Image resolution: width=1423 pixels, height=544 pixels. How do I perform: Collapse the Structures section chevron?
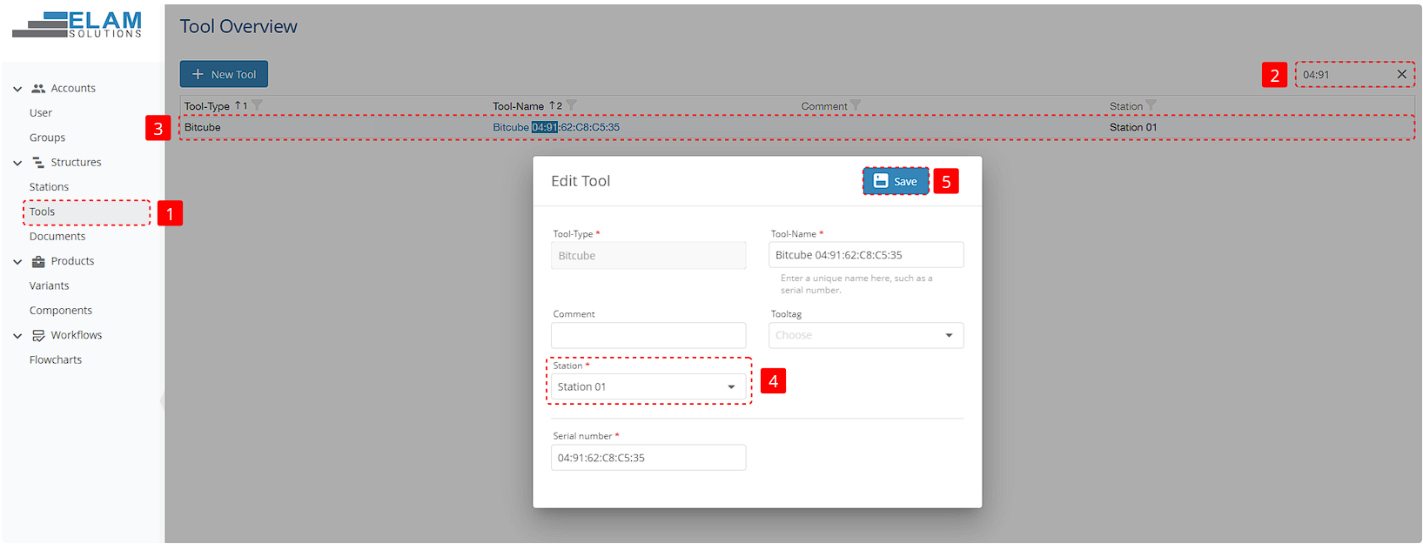point(17,163)
